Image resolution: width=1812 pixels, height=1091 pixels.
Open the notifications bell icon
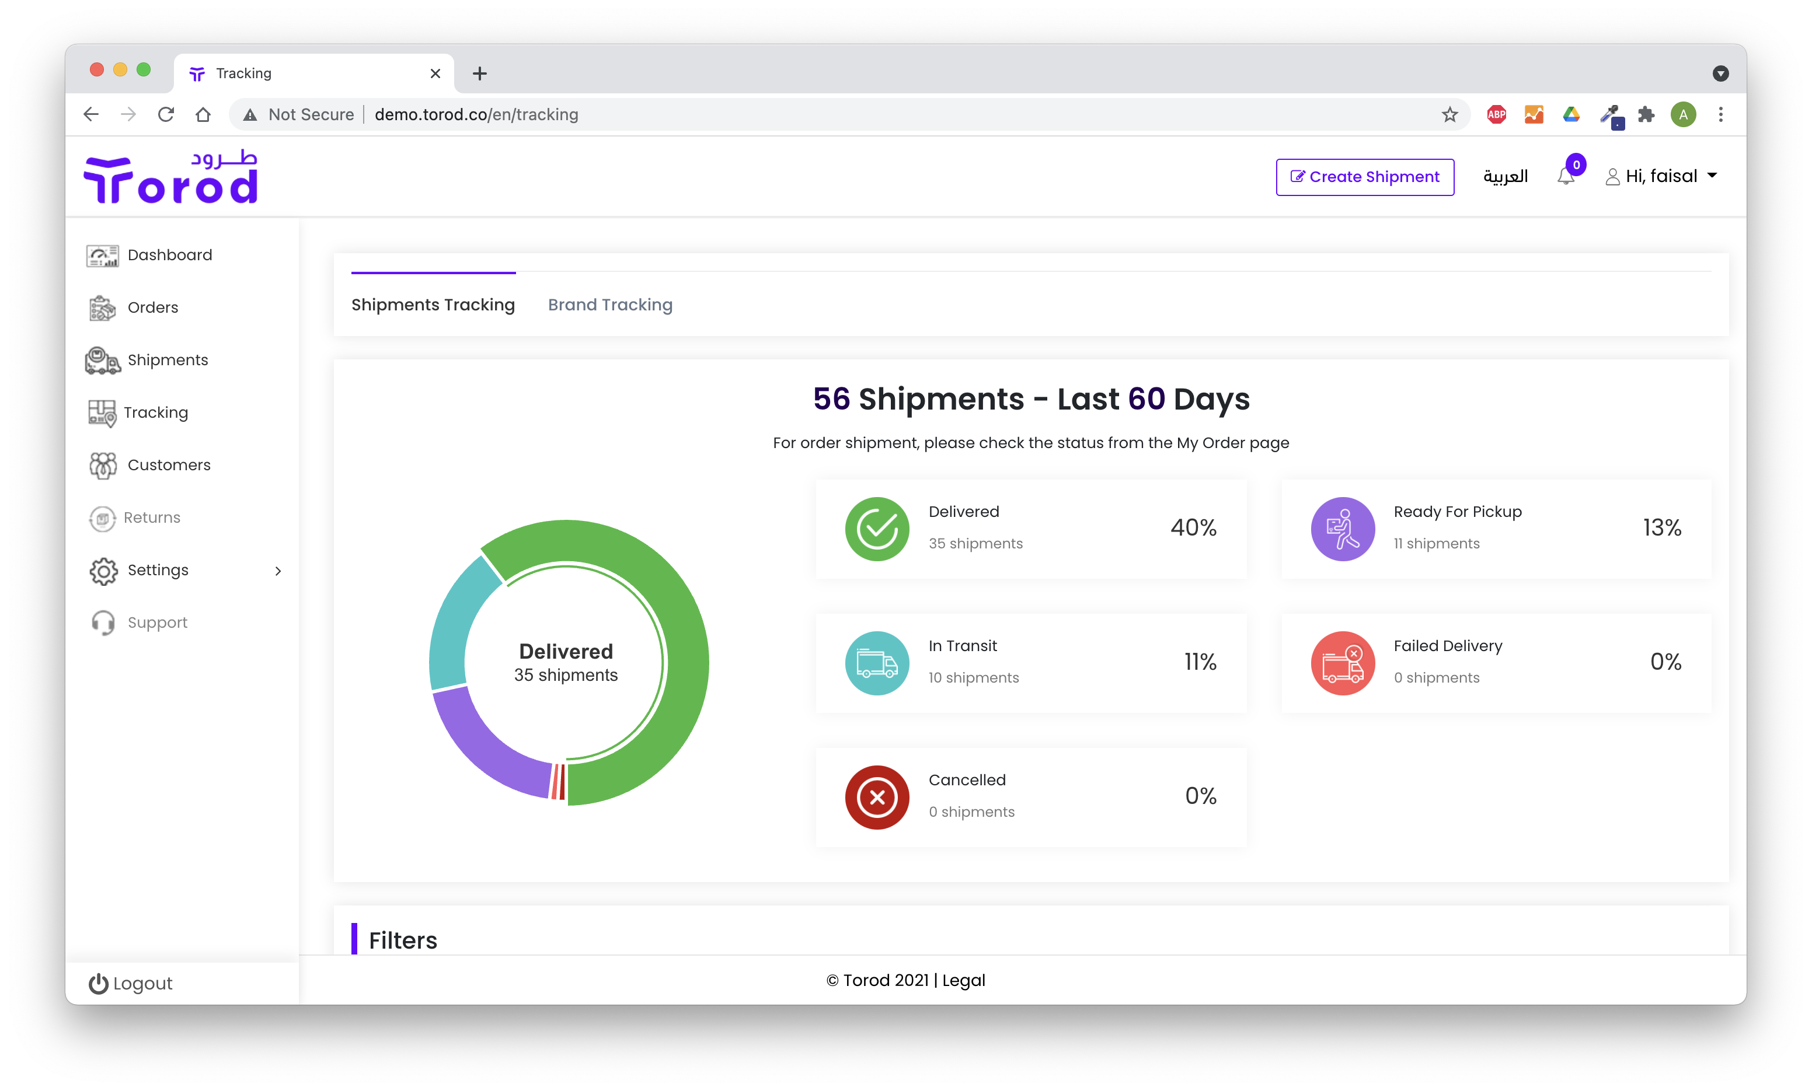coord(1566,176)
